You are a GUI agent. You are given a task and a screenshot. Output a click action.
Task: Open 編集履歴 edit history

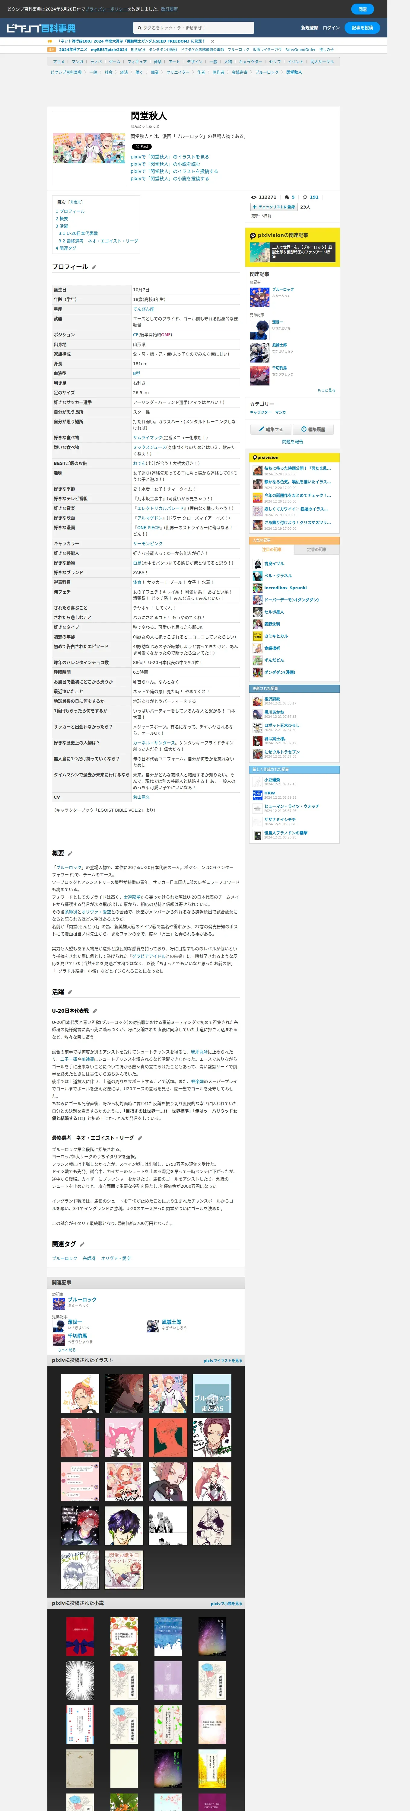pos(313,429)
